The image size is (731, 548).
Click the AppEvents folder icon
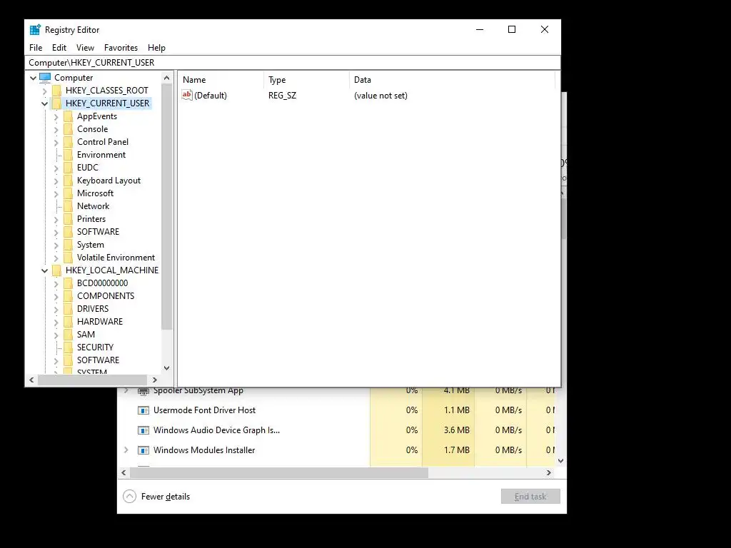point(68,116)
